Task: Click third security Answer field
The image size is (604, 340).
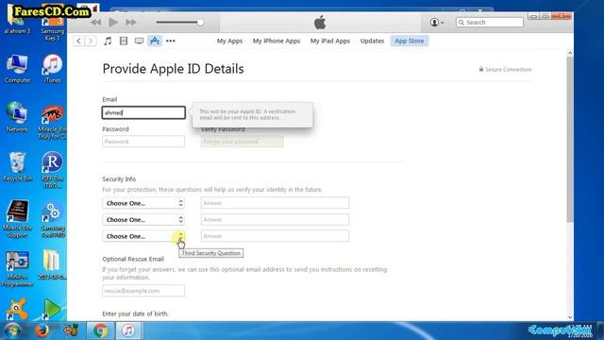Action: point(275,236)
